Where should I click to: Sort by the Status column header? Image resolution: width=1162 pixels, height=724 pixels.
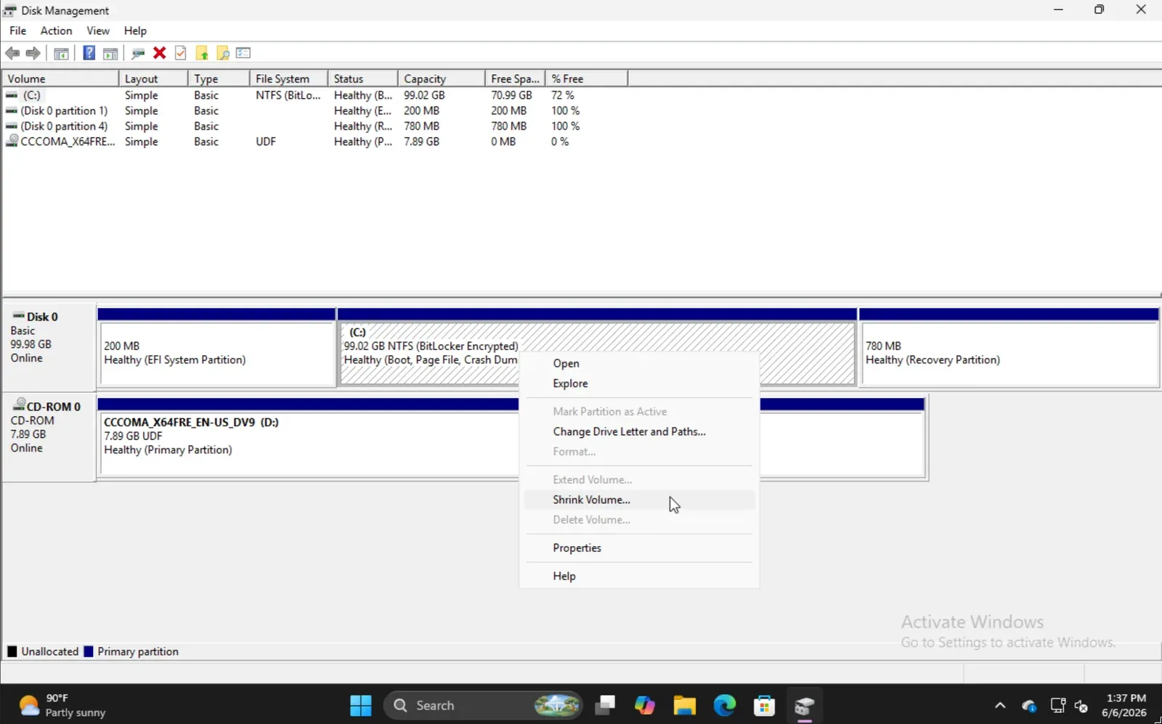point(363,78)
